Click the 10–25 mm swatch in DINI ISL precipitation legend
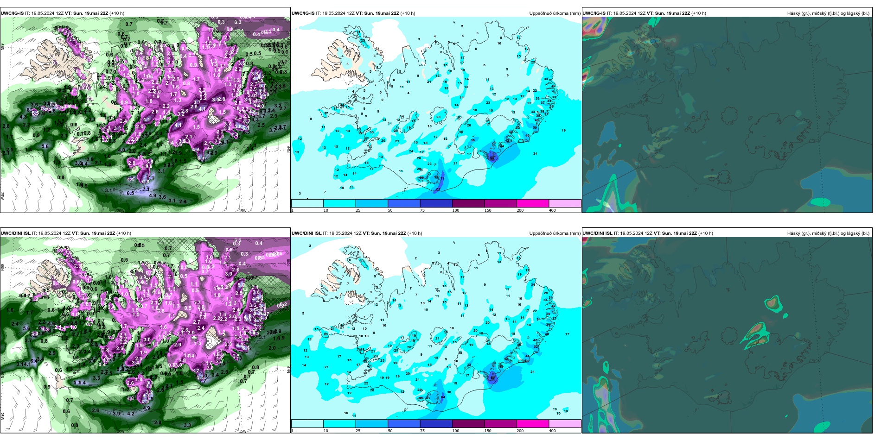Viewport: 881px width, 440px height. 339,424
